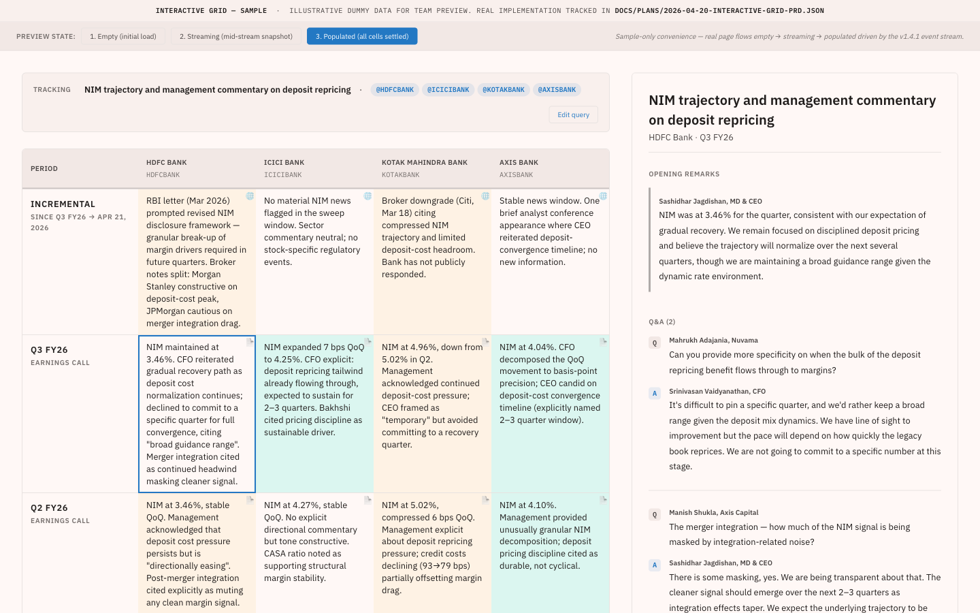Select the 'NIM at 4.27%, stable QoQ' ICICI cell
Viewport: 980px width, 613px height.
tap(314, 552)
